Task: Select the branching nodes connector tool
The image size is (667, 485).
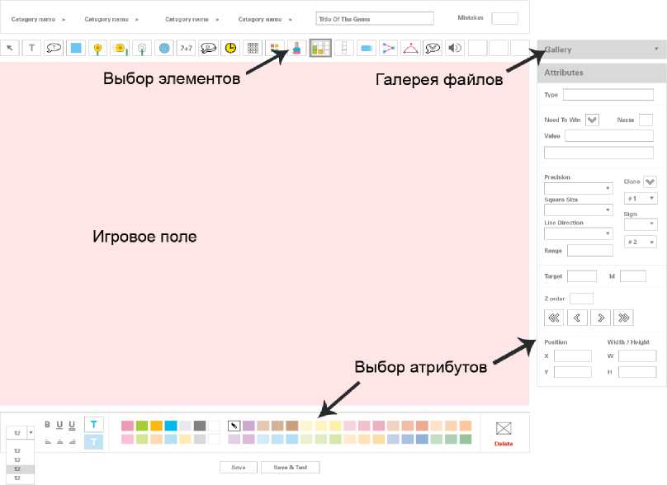Action: [388, 48]
